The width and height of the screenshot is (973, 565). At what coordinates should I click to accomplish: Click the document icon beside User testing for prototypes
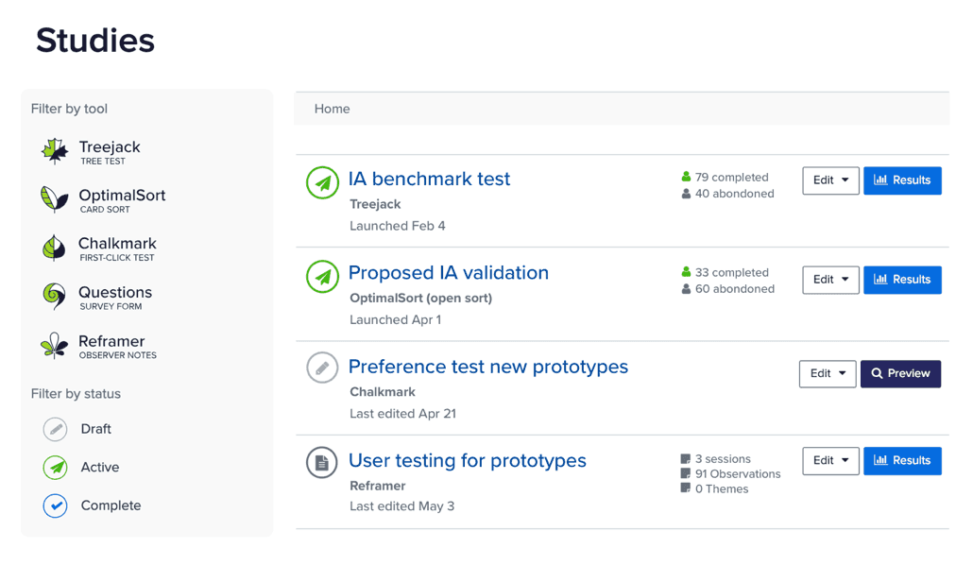322,463
